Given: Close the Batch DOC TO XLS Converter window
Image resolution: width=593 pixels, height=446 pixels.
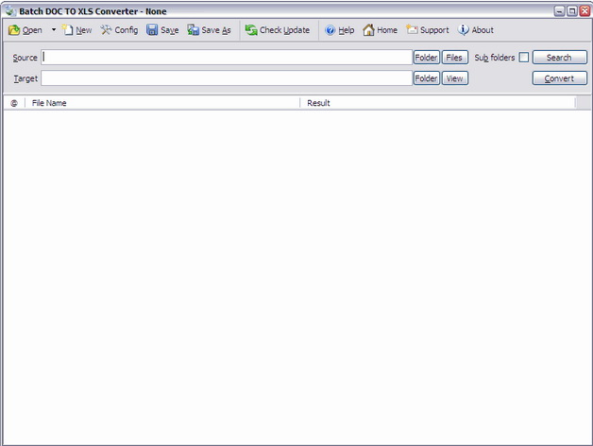Looking at the screenshot, I should (585, 11).
